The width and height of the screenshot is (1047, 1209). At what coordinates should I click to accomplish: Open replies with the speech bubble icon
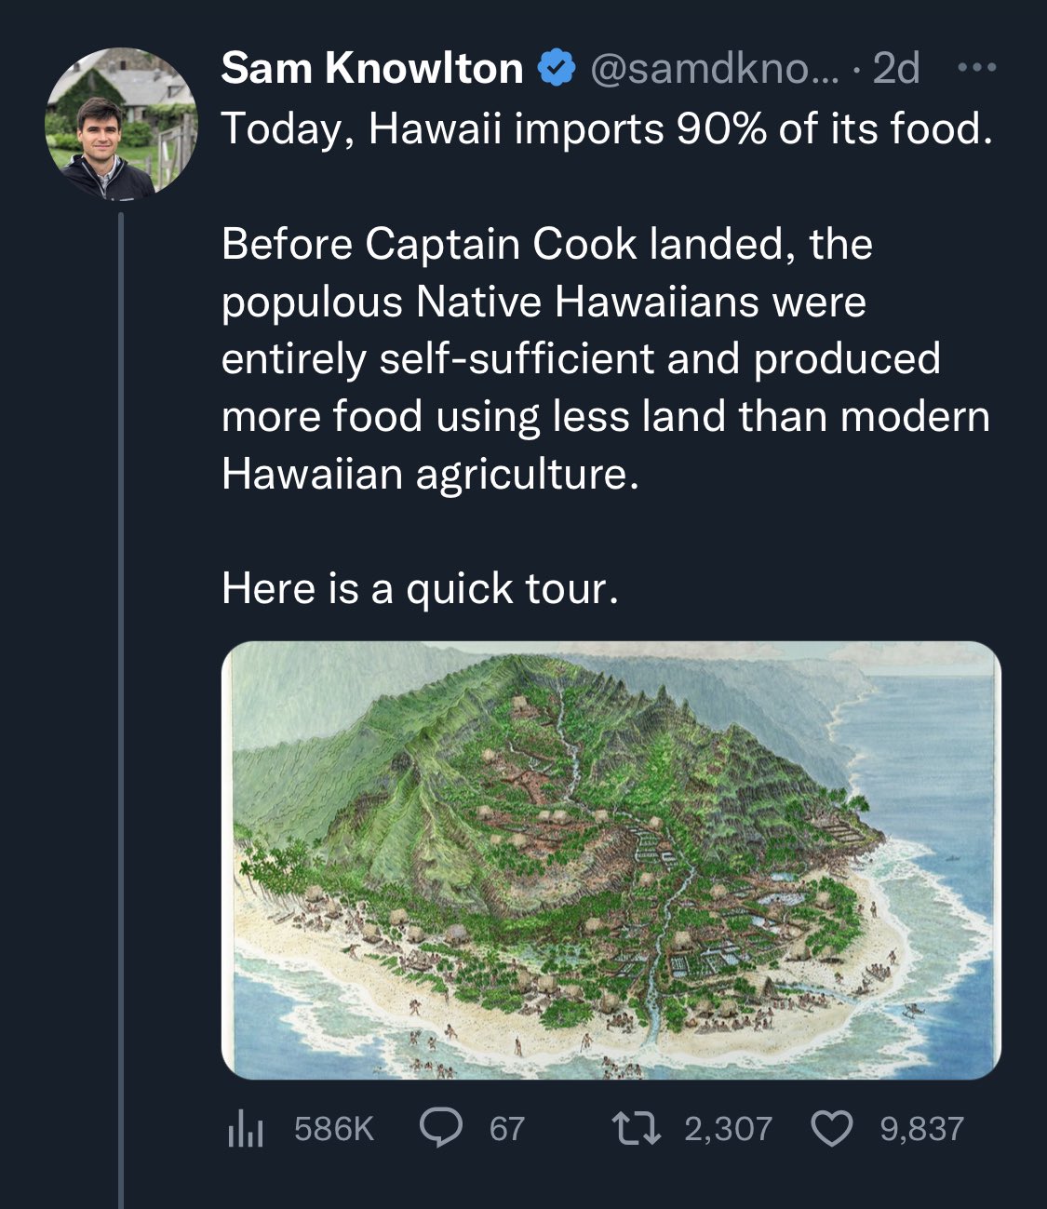tap(440, 1129)
